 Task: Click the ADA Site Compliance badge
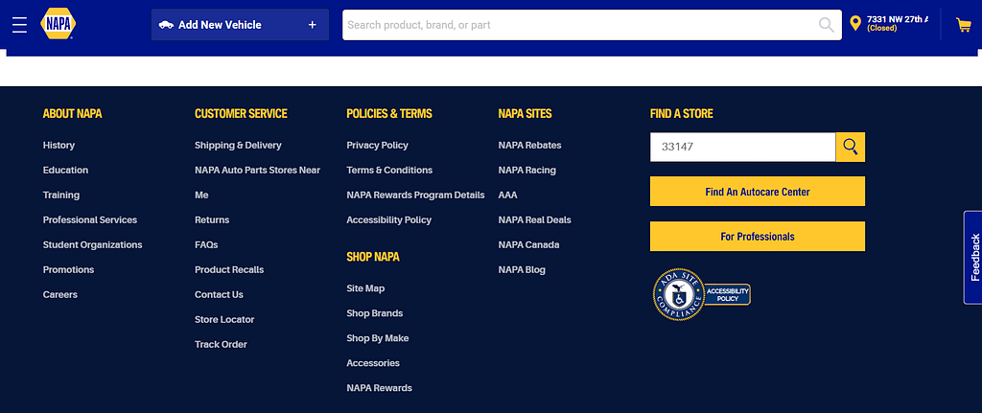701,294
